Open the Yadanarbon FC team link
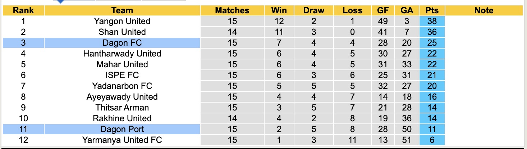This screenshot has width=527, height=149. point(122,86)
